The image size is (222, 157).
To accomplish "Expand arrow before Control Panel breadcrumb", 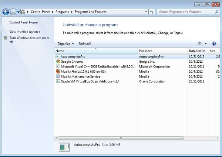I will (28, 12).
